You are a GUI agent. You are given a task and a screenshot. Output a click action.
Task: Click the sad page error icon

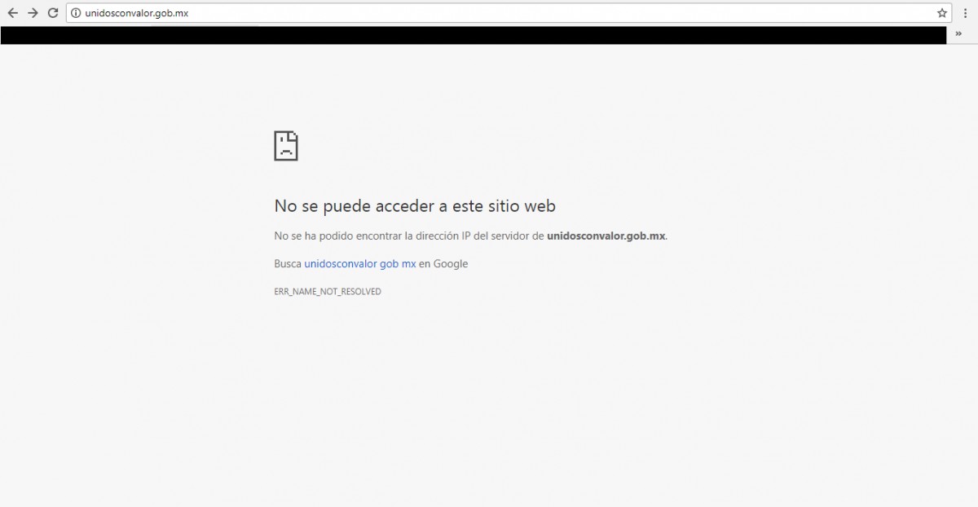click(286, 145)
